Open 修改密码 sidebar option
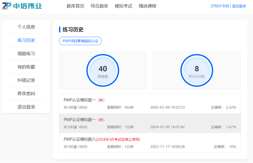The width and height of the screenshot is (253, 163). (26, 94)
